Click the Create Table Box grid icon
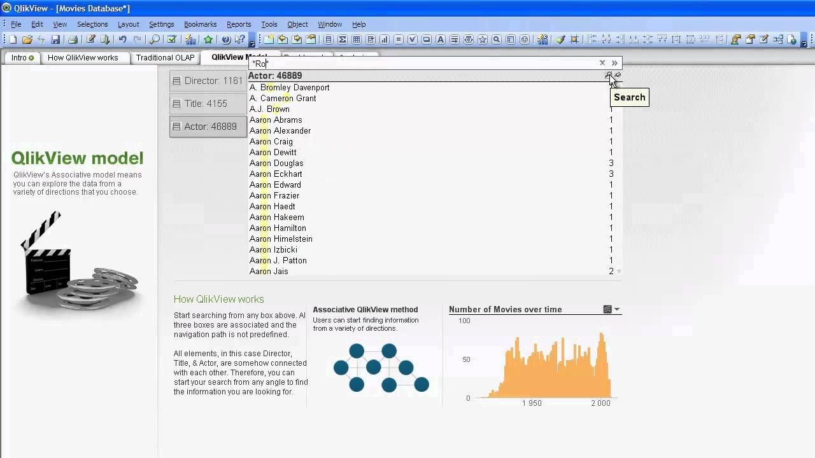Viewport: 815px width, 458px height. coord(357,39)
